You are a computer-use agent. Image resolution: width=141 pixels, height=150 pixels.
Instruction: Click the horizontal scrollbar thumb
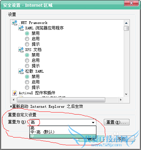[x=61, y=100]
